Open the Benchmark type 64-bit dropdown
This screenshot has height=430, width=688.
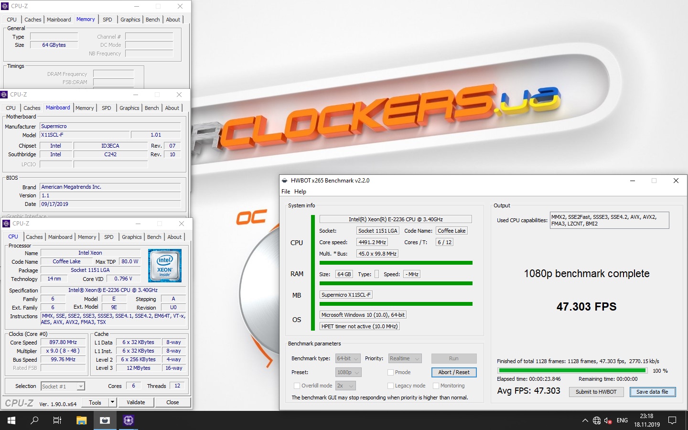click(348, 358)
